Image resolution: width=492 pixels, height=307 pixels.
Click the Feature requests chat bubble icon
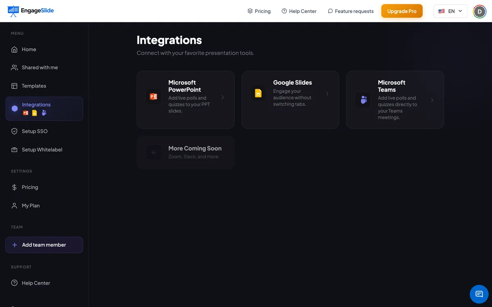pyautogui.click(x=330, y=11)
